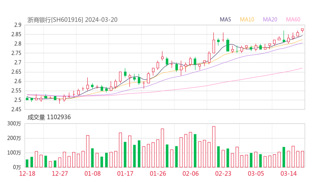Click the 2.9 price axis label
The image size is (309, 183).
pyautogui.click(x=18, y=25)
